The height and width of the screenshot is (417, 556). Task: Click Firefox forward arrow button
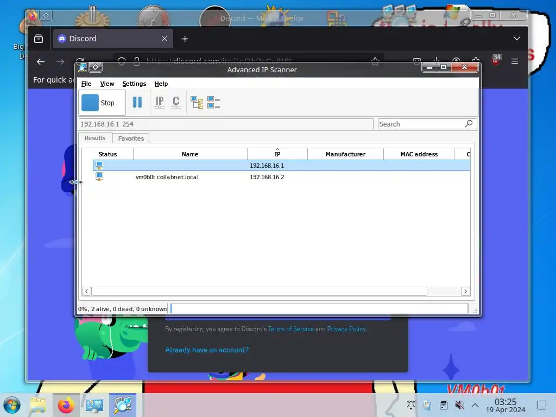click(x=60, y=61)
